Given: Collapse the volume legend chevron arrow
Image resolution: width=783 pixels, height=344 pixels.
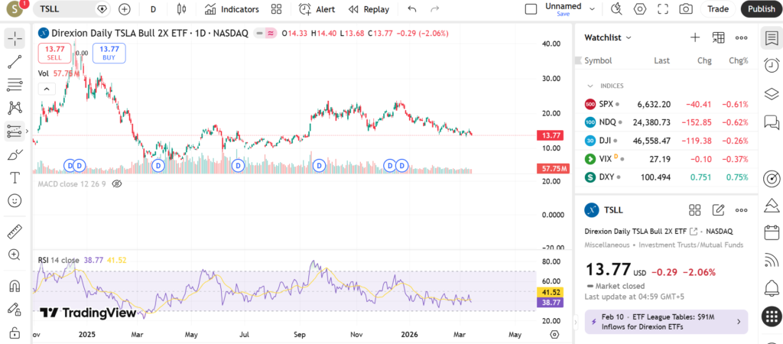Looking at the screenshot, I should pos(47,89).
